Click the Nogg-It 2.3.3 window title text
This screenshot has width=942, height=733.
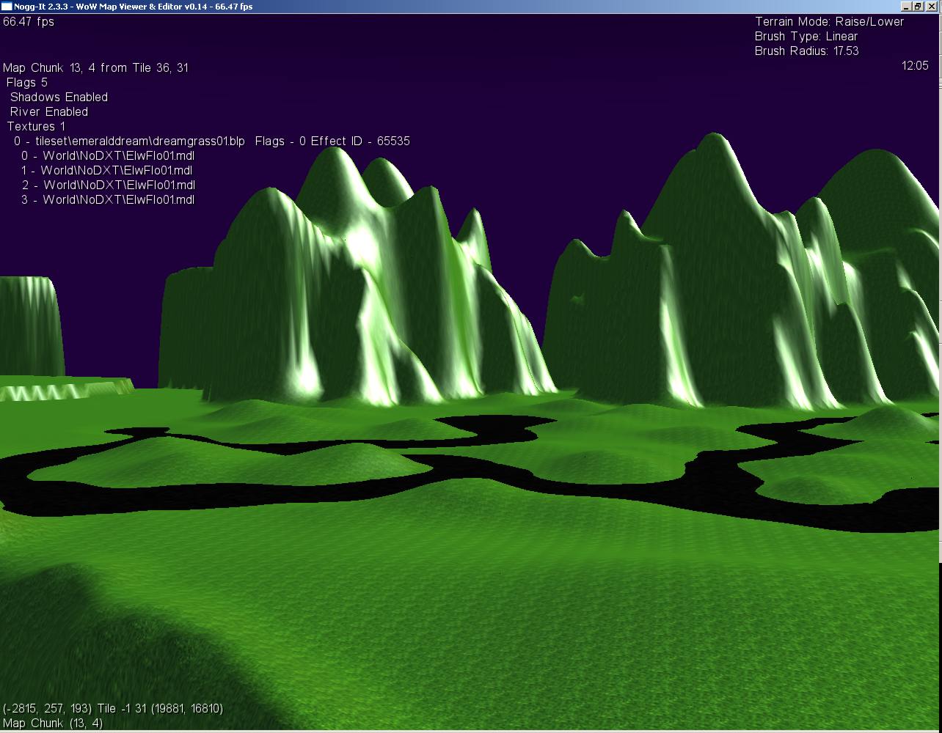pos(132,7)
